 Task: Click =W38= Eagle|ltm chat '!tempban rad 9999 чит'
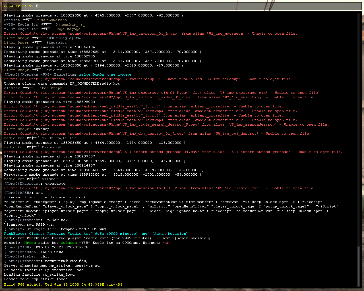[x=55, y=229]
